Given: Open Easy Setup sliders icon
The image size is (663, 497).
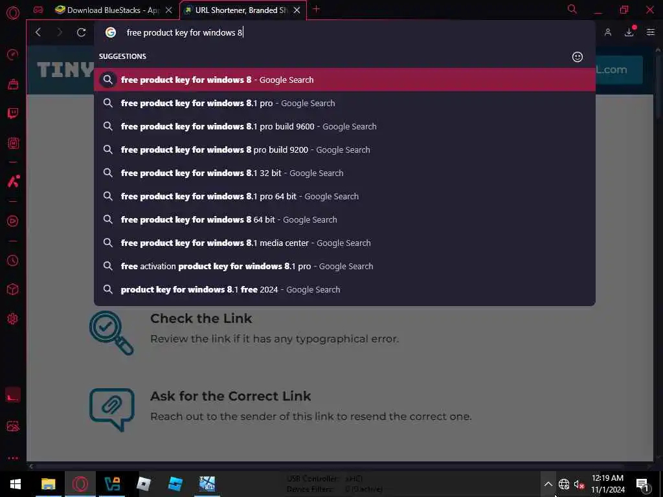Looking at the screenshot, I should [650, 32].
